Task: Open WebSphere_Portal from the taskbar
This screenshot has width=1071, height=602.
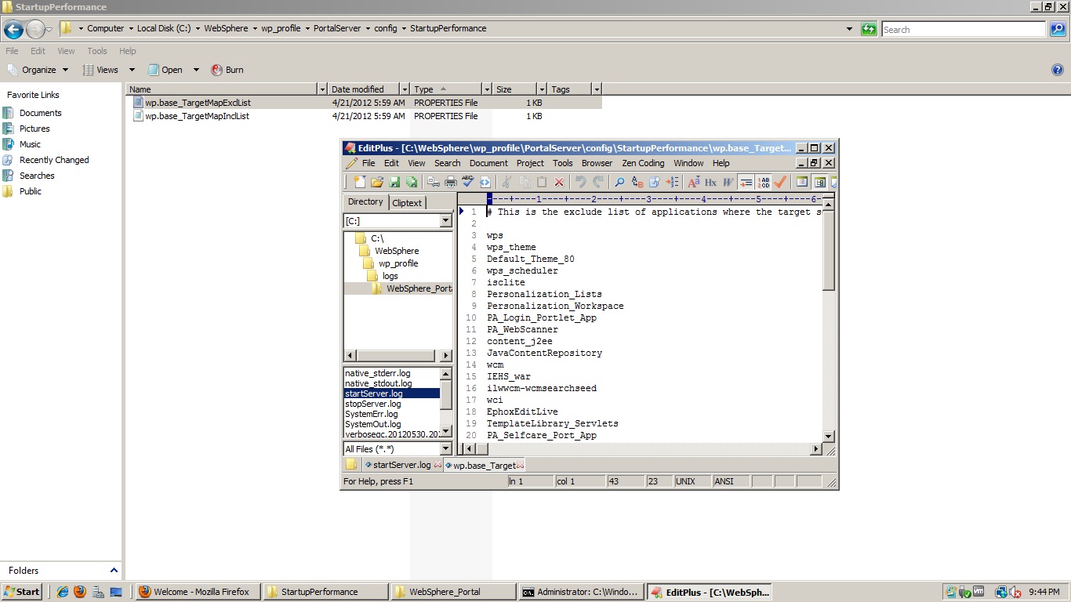Action: pos(453,592)
